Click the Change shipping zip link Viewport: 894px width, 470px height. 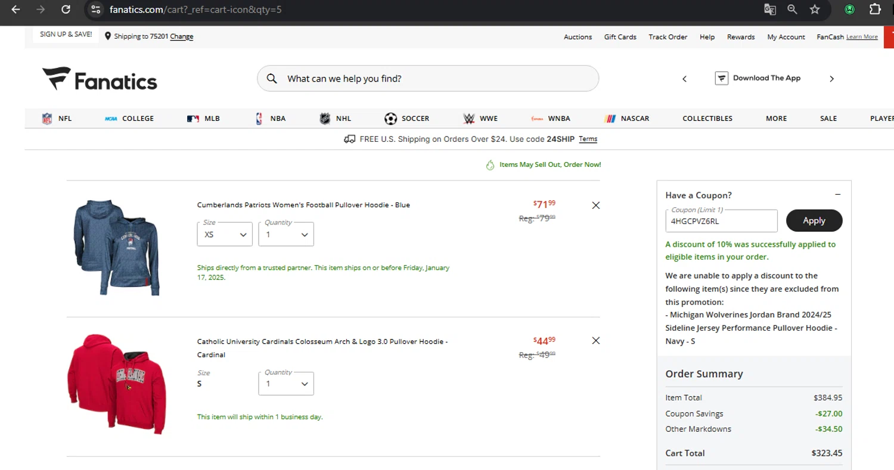click(181, 36)
